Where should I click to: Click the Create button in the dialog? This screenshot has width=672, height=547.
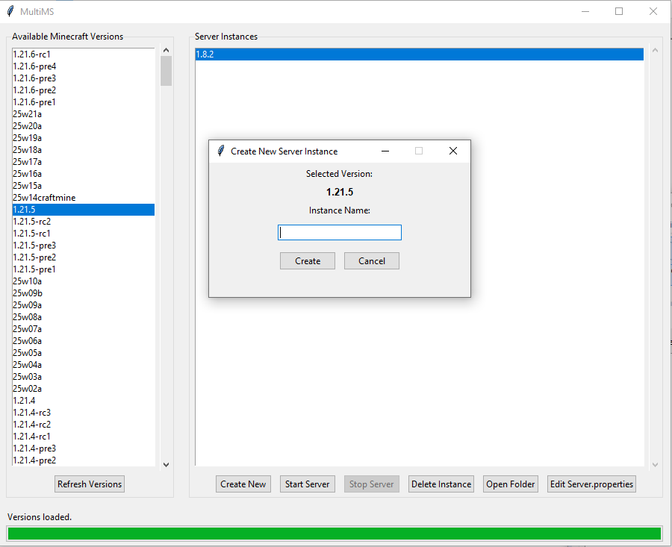[x=308, y=261]
